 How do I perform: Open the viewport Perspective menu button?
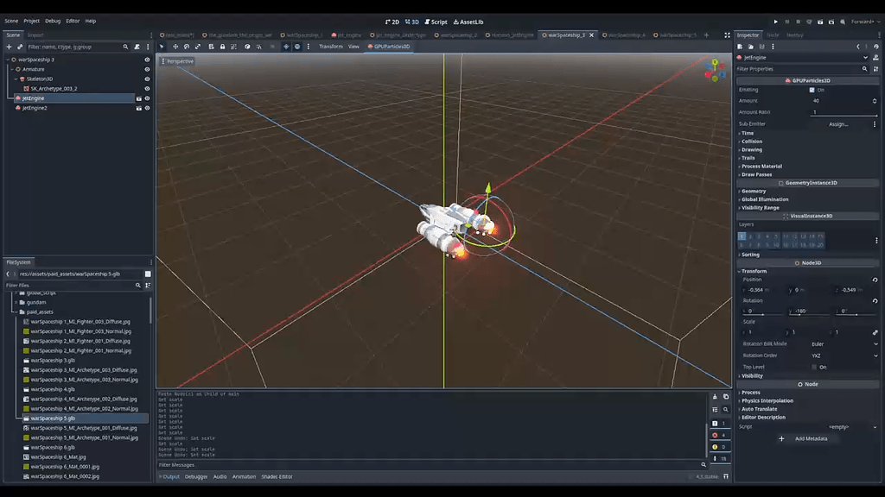pos(177,61)
